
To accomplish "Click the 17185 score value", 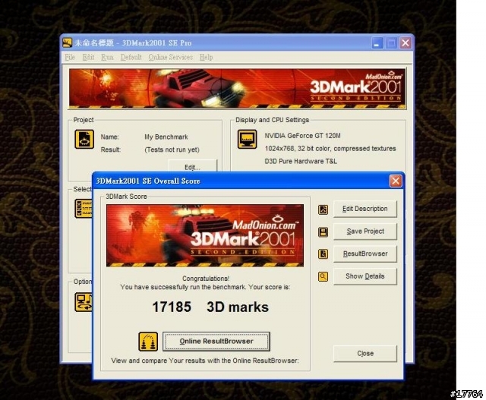I will click(172, 307).
